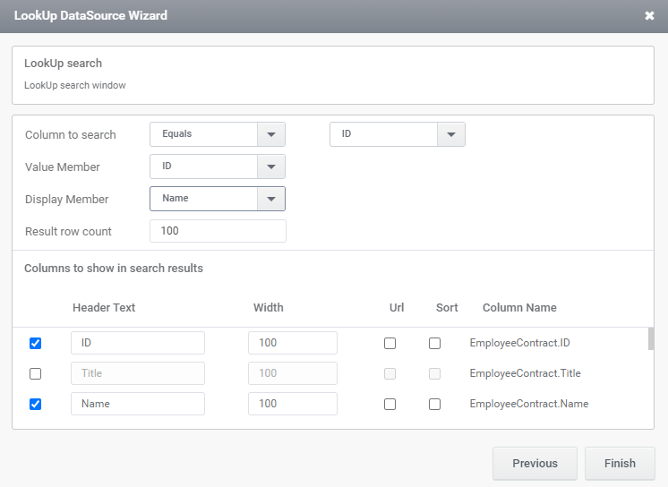Uncheck the EmployeeContract.Name row checkbox

(36, 404)
